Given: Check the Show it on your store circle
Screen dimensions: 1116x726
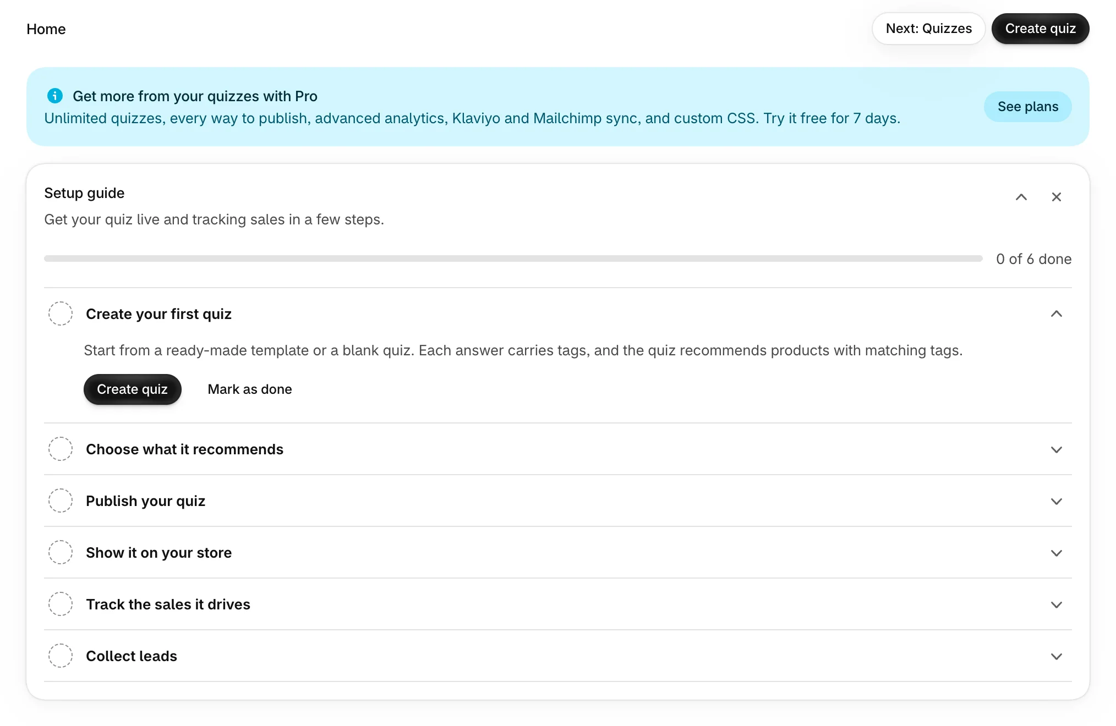Looking at the screenshot, I should (61, 552).
